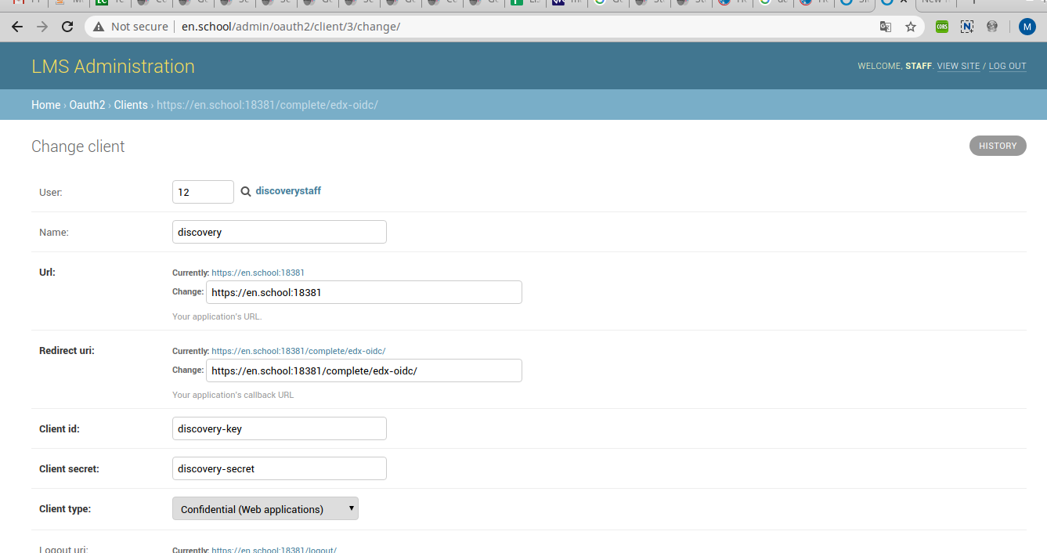Follow the discoverystaff user link

(x=288, y=190)
